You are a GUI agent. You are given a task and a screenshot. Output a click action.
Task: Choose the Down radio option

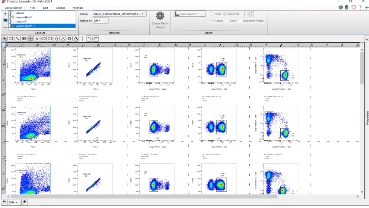[226, 21]
